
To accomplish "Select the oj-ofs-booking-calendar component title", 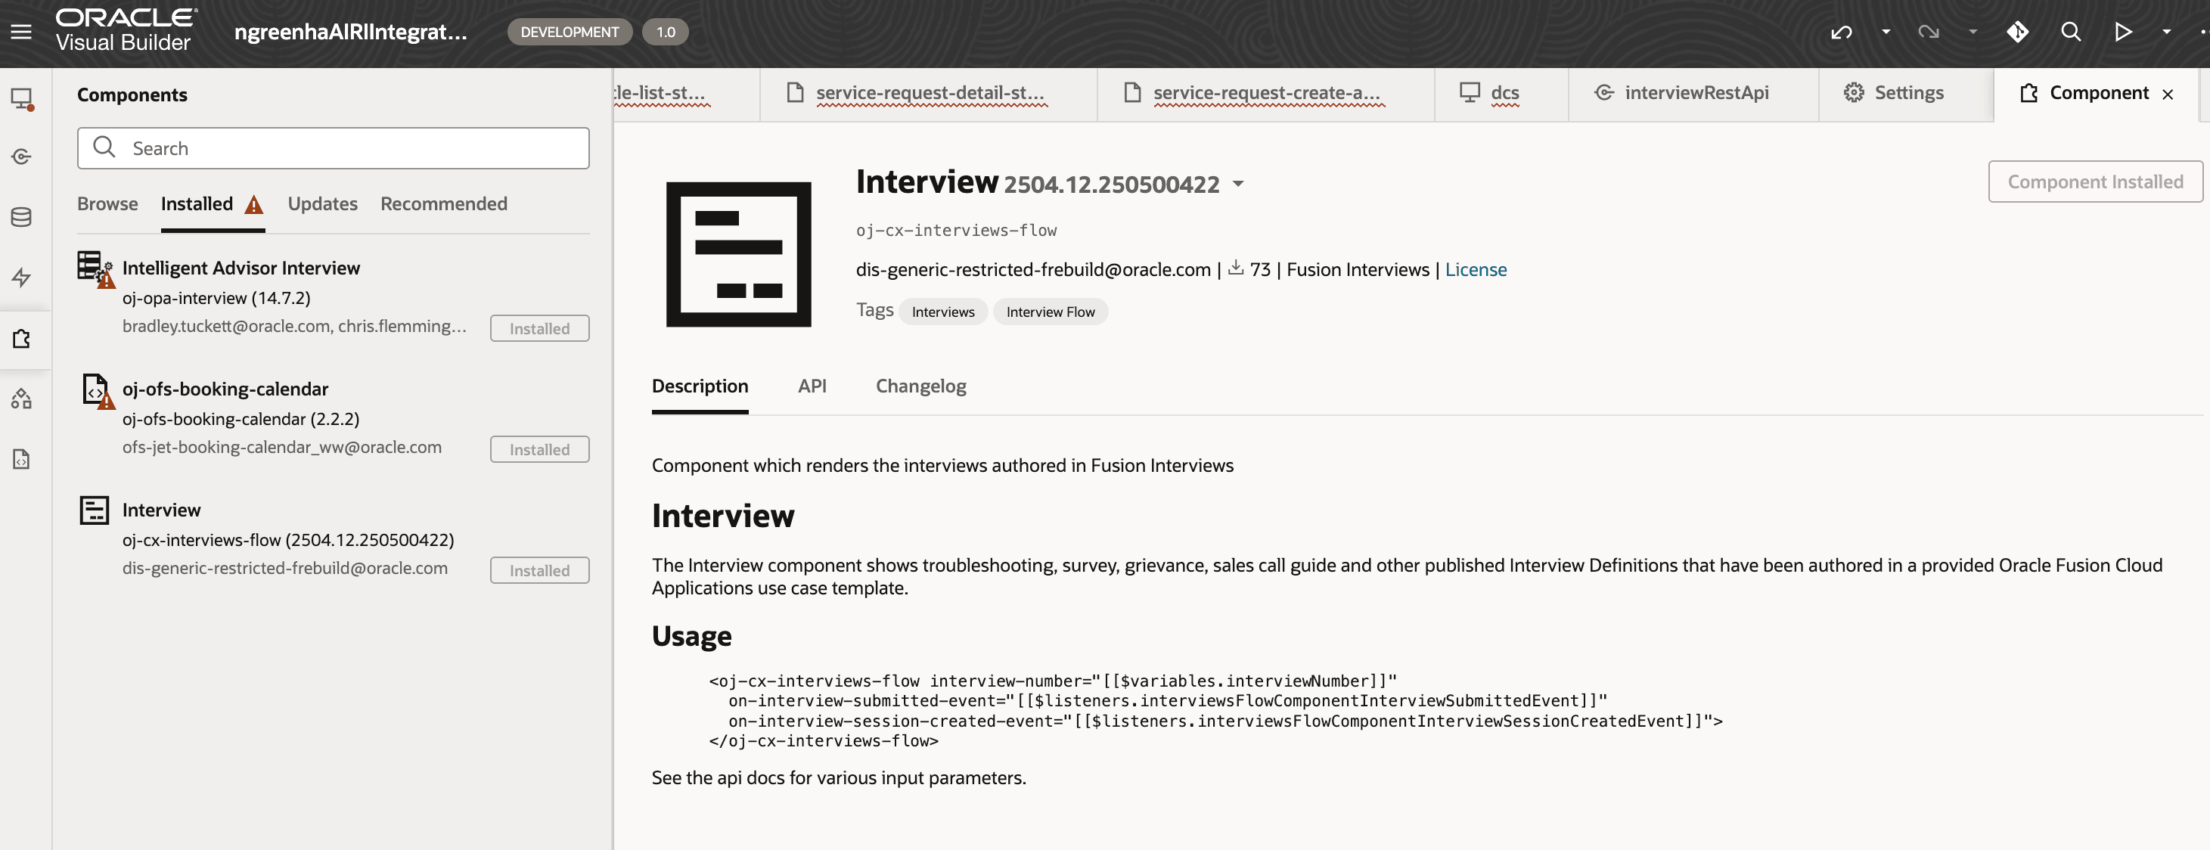I will (x=225, y=389).
